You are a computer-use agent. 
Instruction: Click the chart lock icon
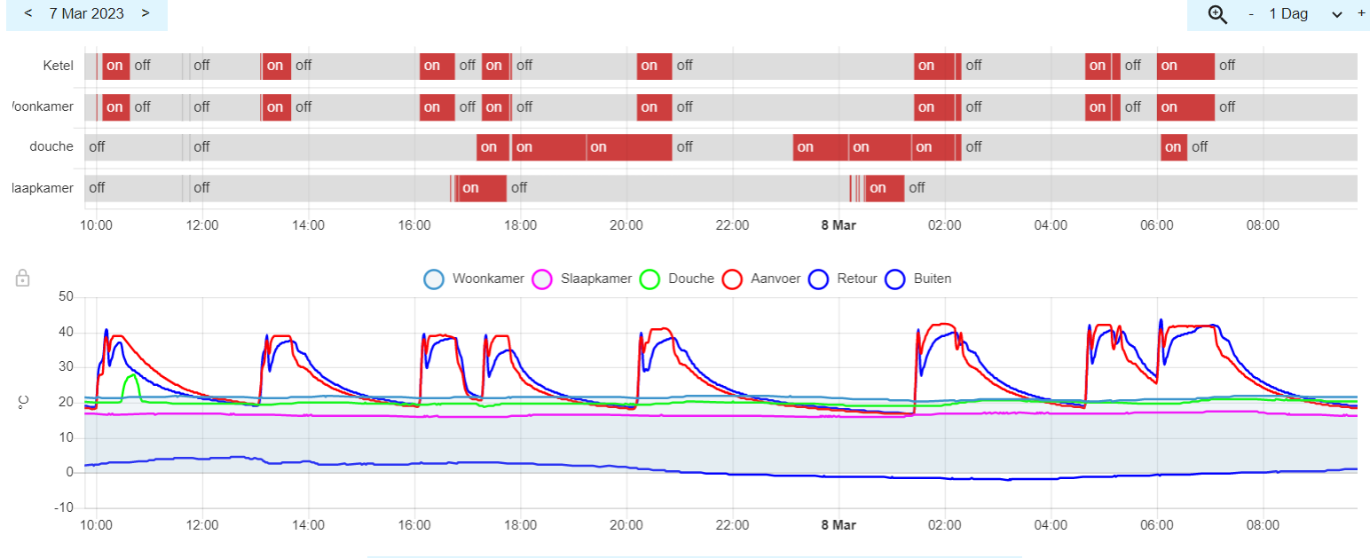click(x=23, y=279)
